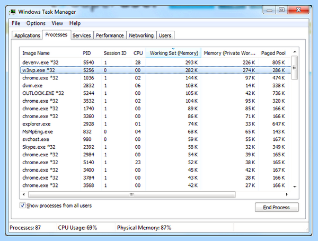Sort by Working Set (Memory) column

(174, 53)
